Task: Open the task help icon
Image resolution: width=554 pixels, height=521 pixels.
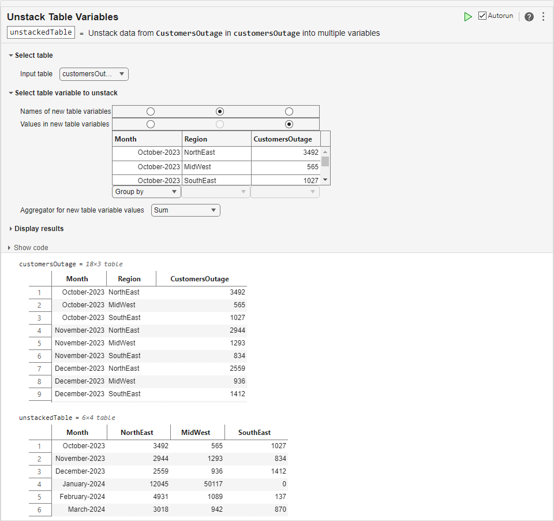Action: coord(529,17)
